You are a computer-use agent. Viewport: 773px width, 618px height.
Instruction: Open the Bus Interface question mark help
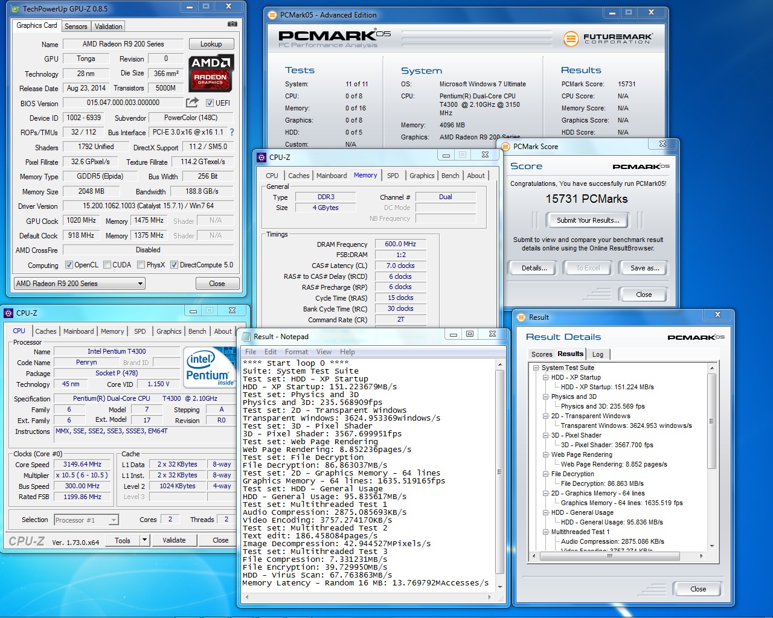click(232, 132)
